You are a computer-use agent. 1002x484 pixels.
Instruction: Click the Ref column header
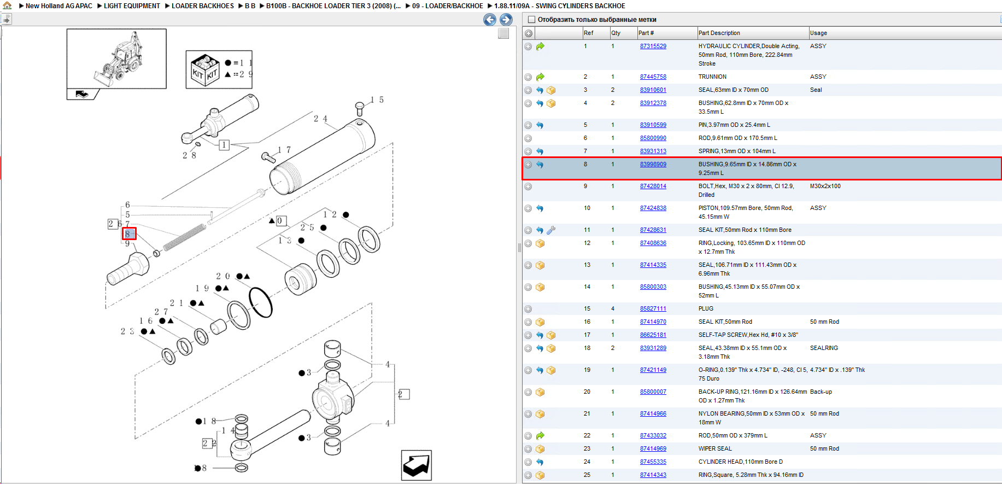point(596,33)
